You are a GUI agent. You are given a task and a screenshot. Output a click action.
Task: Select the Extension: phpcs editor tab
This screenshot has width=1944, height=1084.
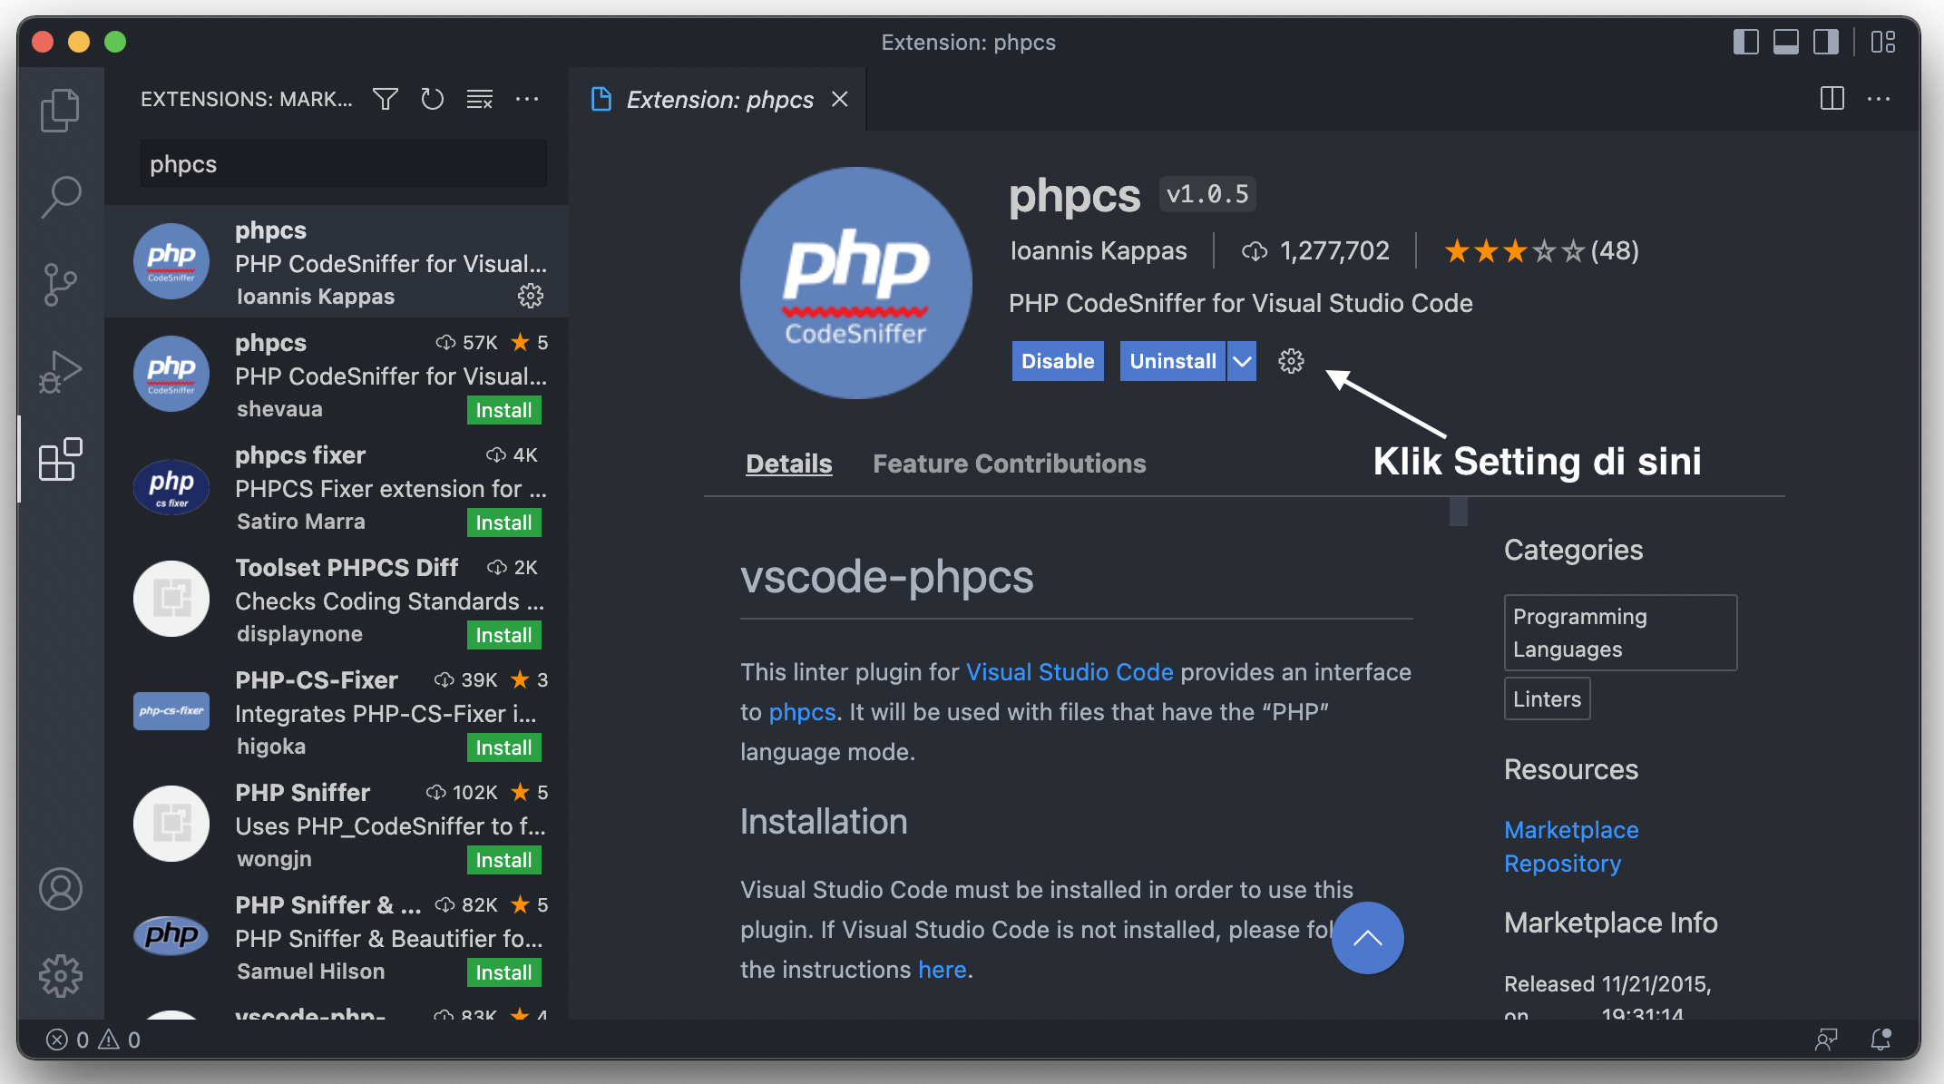pos(718,99)
